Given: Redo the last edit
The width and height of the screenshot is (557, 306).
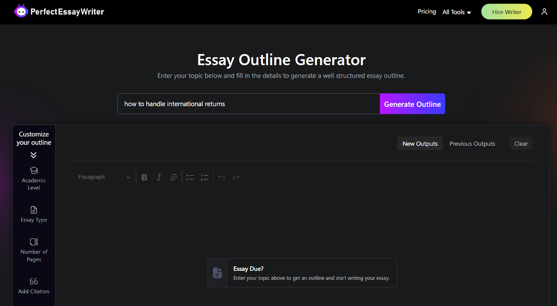Looking at the screenshot, I should pyautogui.click(x=236, y=177).
